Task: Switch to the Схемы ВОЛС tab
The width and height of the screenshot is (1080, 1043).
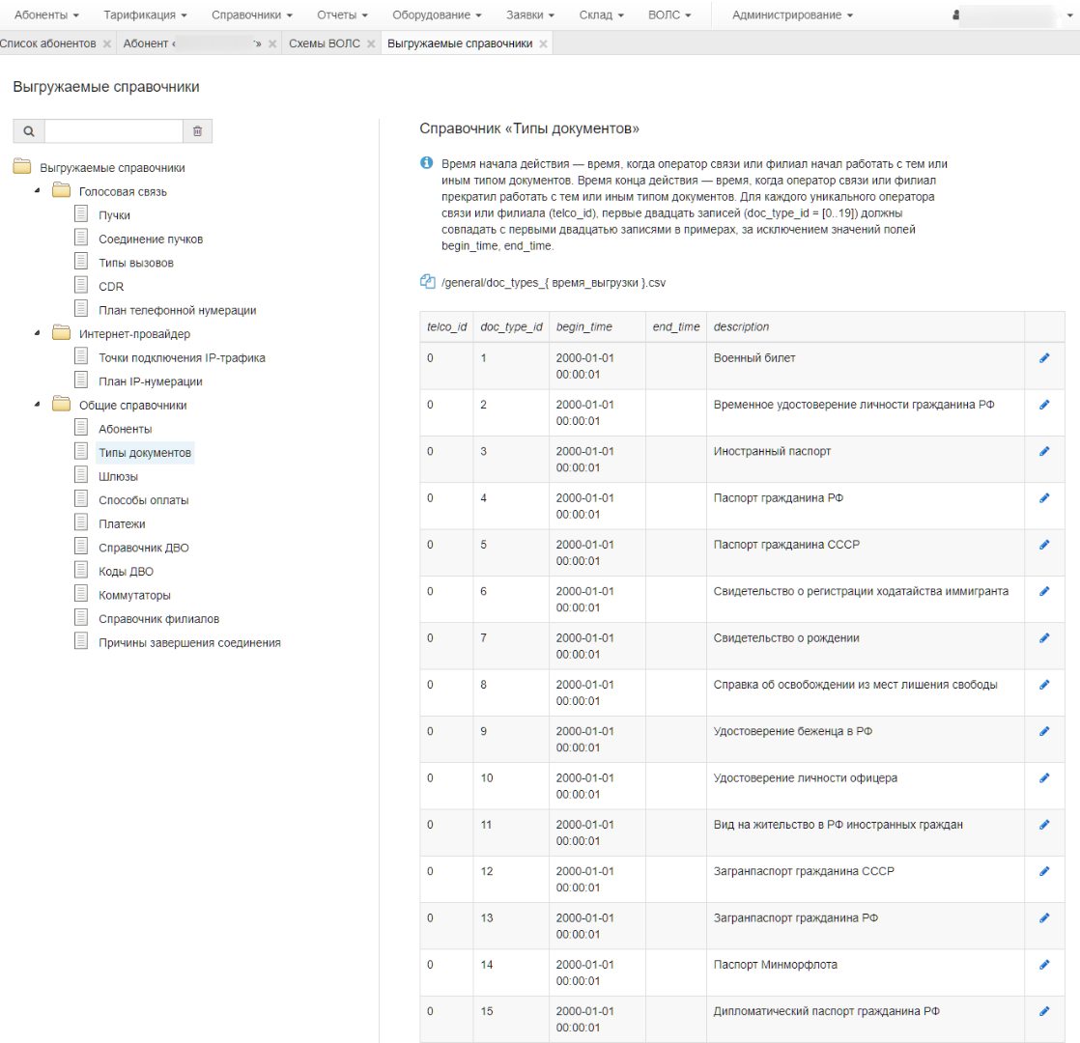Action: click(325, 43)
